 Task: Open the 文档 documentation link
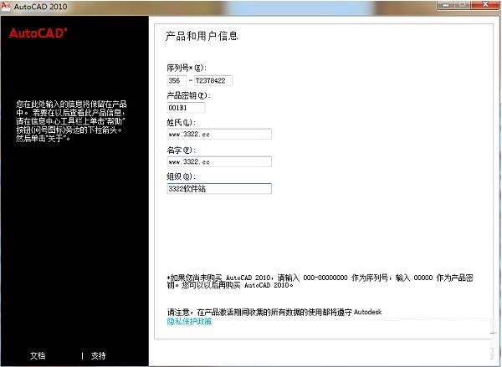(38, 355)
